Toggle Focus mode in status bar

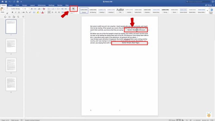(x=172, y=120)
